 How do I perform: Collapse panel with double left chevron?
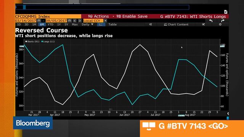pos(151,24)
